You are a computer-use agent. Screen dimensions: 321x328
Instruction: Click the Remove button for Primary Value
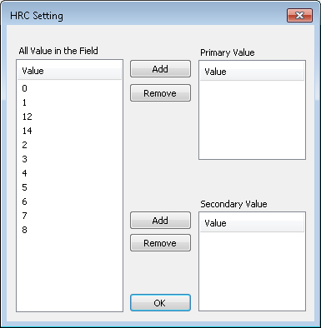[x=160, y=93]
